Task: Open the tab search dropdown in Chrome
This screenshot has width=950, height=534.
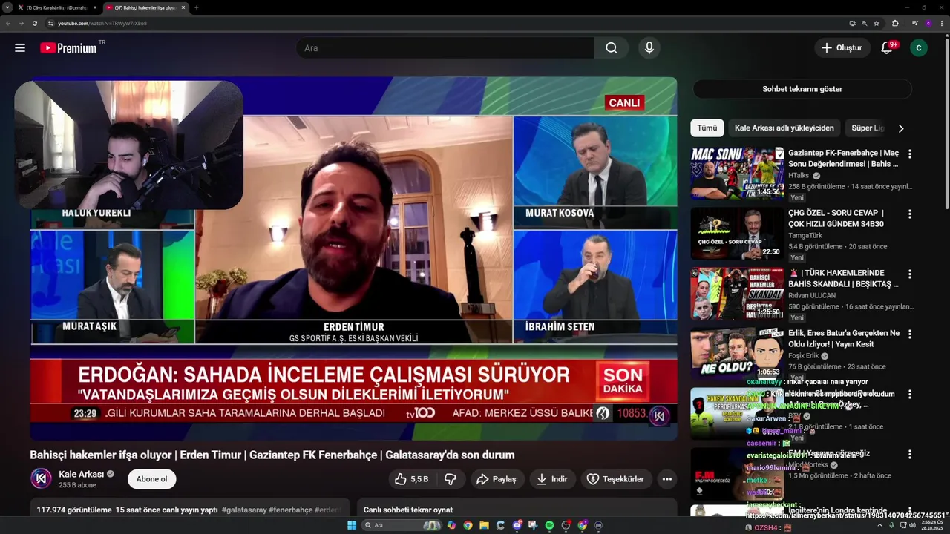Action: click(8, 7)
